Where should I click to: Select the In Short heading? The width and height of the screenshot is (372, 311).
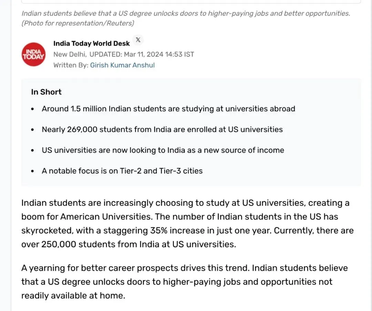pyautogui.click(x=46, y=92)
